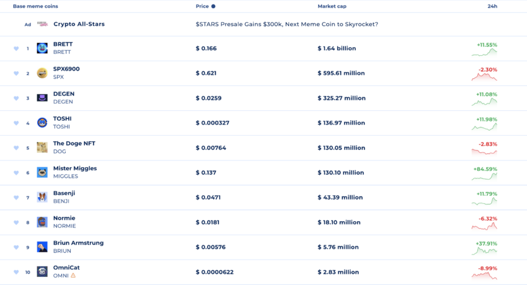Click the TOSHI coin logo icon
Screen dimensions: 527x285
pyautogui.click(x=42, y=123)
